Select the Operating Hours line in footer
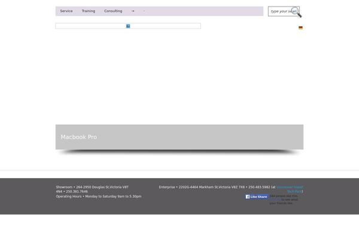This screenshot has width=359, height=239. (99, 196)
